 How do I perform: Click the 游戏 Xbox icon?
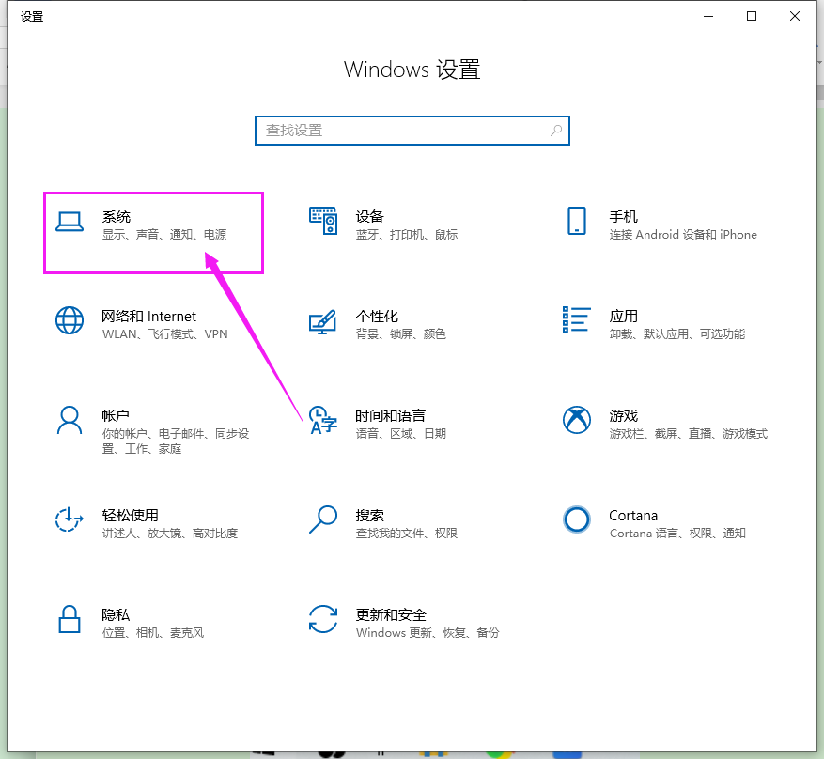click(577, 420)
